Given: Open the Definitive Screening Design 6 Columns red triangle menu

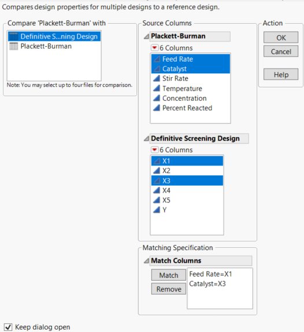Looking at the screenshot, I should pyautogui.click(x=154, y=150).
